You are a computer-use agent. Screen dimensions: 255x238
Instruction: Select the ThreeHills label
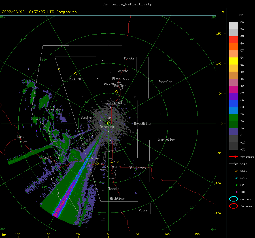(142, 124)
